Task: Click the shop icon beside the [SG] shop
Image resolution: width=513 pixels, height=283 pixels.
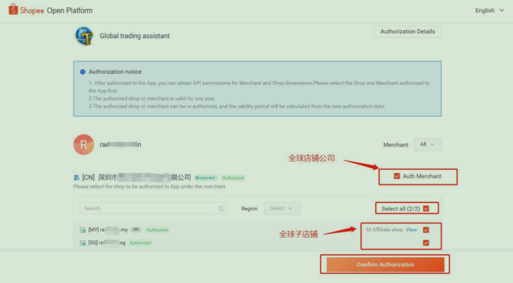Action: point(83,242)
